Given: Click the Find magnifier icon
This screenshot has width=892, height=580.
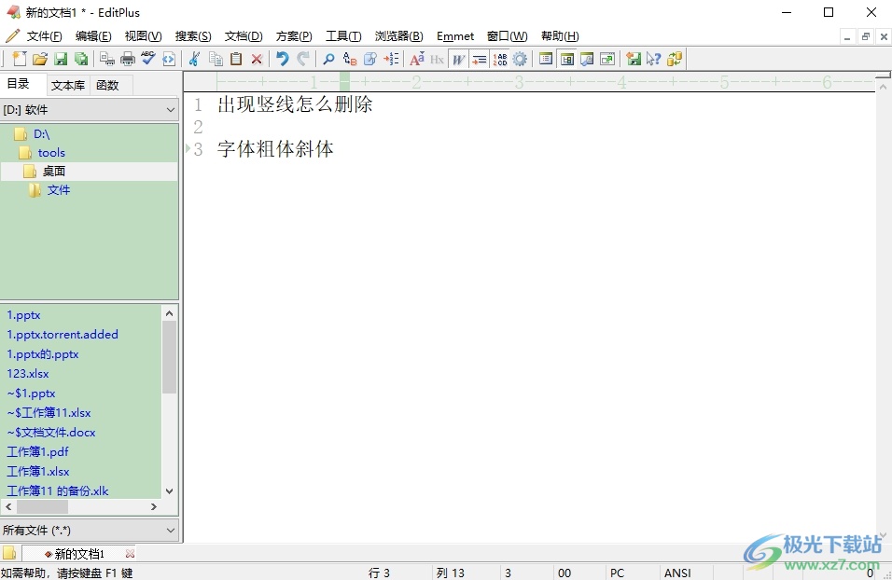Looking at the screenshot, I should 328,59.
